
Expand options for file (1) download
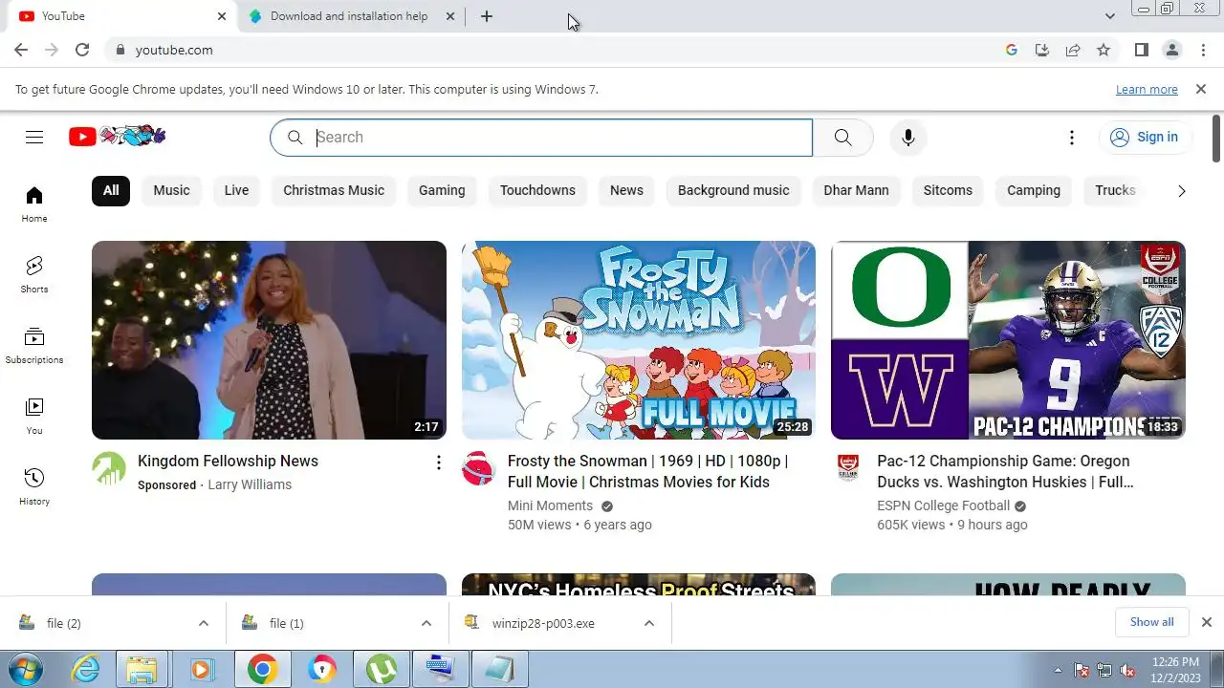[x=426, y=623]
